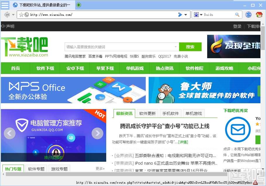Screen dimensions: 266x186
Task: Click the 登录 login link
Action: (x=237, y=26)
